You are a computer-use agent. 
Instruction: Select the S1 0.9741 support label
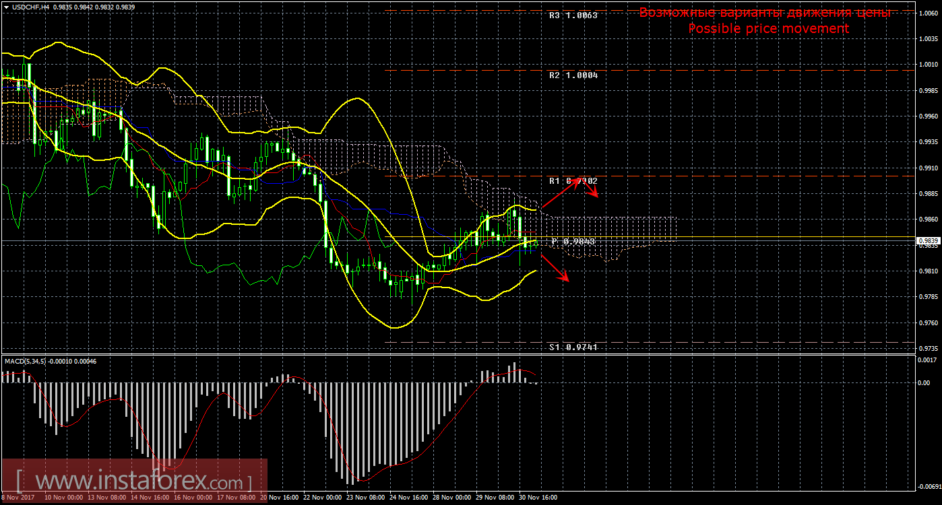(573, 347)
